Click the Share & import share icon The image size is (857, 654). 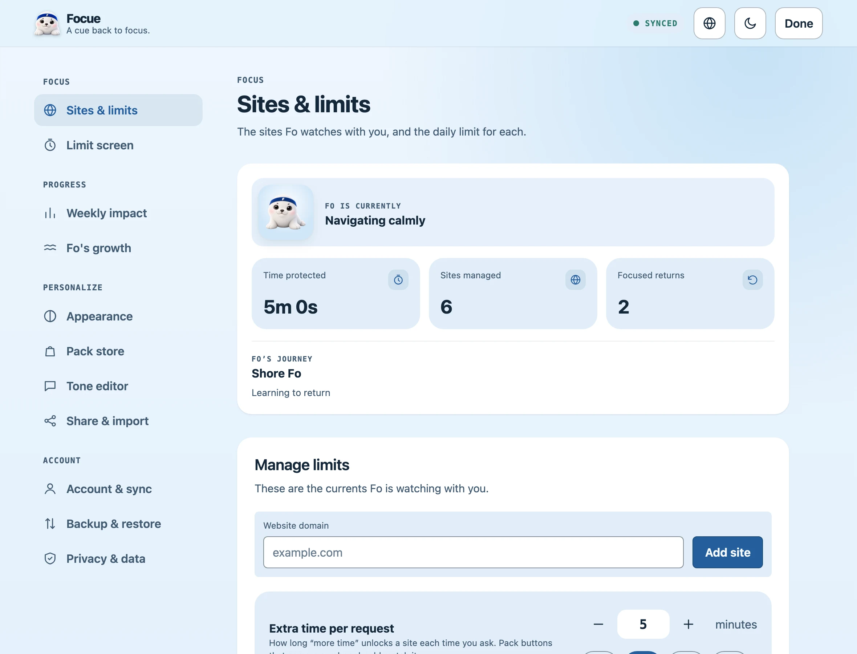pos(50,421)
